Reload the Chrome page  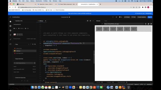(15, 7)
